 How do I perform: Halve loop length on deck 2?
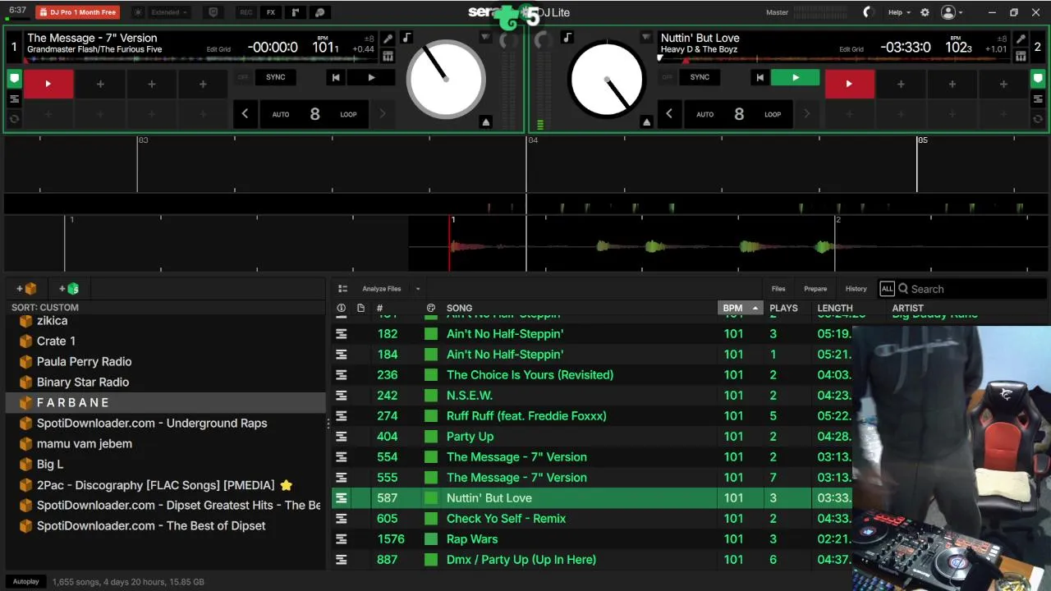click(x=668, y=114)
